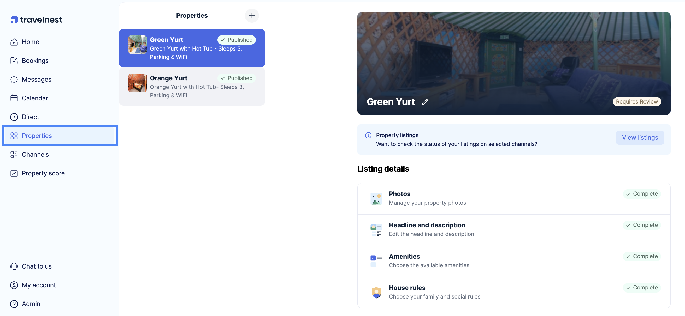Open the House rules section

(x=513, y=292)
